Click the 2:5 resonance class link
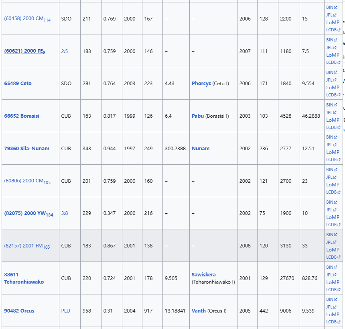The image size is (345, 329). point(64,51)
